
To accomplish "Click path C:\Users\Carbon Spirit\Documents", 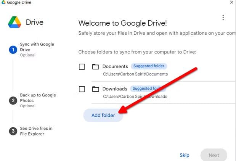I will 135,74.
